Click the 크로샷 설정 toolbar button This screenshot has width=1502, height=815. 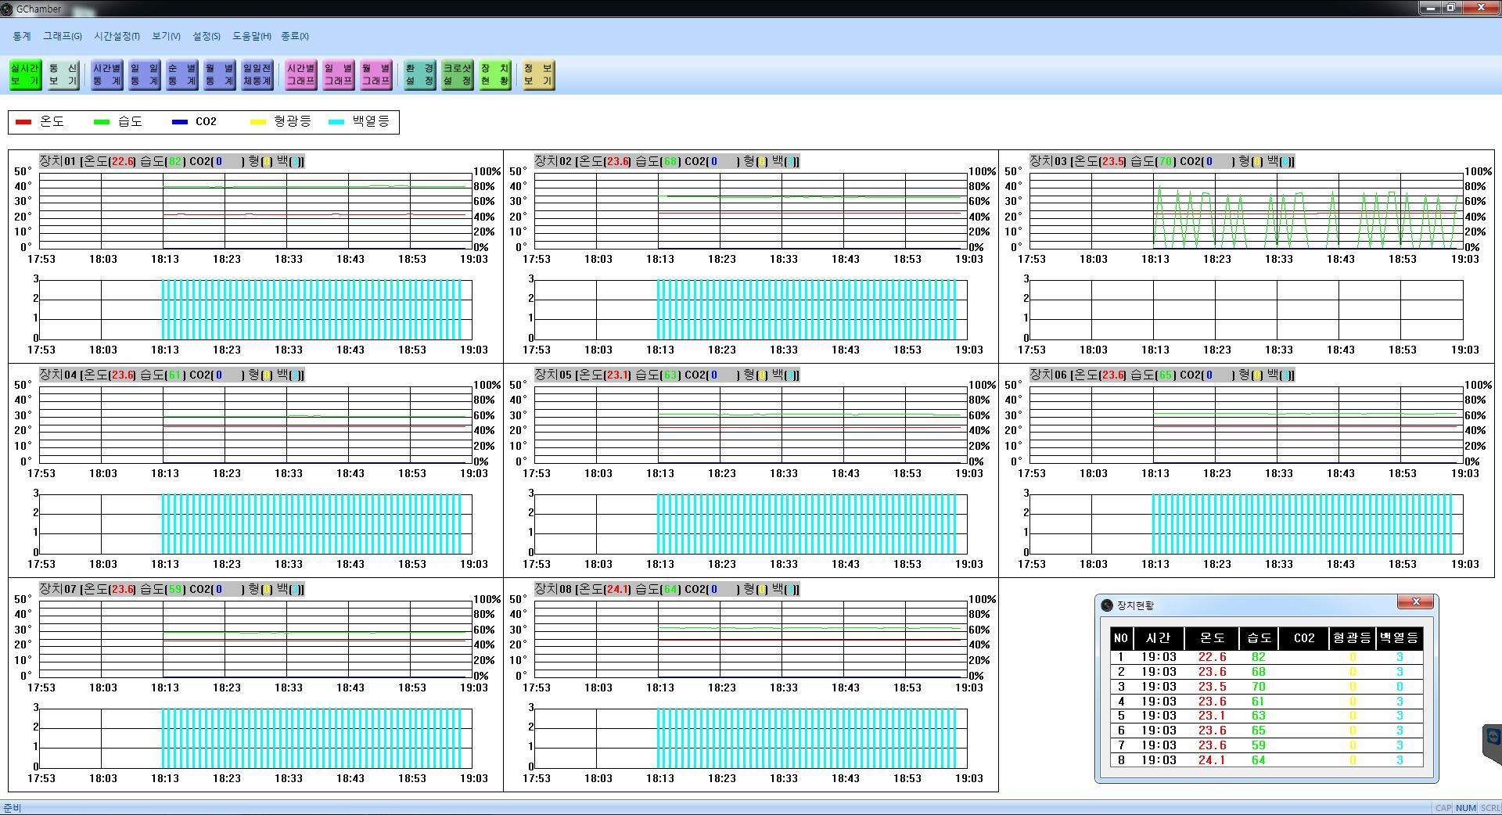pyautogui.click(x=457, y=75)
